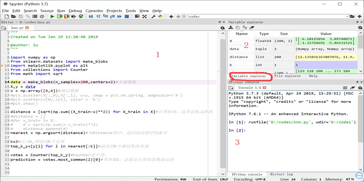
Task: Open the Search menu
Action: (30, 11)
